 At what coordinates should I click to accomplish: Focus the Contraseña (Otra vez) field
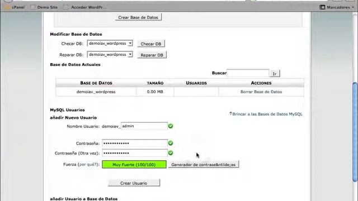(x=135, y=153)
